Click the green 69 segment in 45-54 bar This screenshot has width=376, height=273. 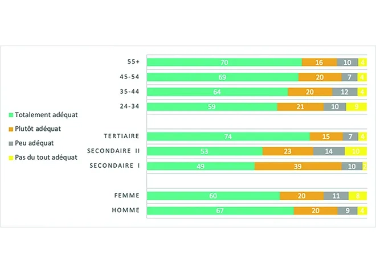(223, 77)
